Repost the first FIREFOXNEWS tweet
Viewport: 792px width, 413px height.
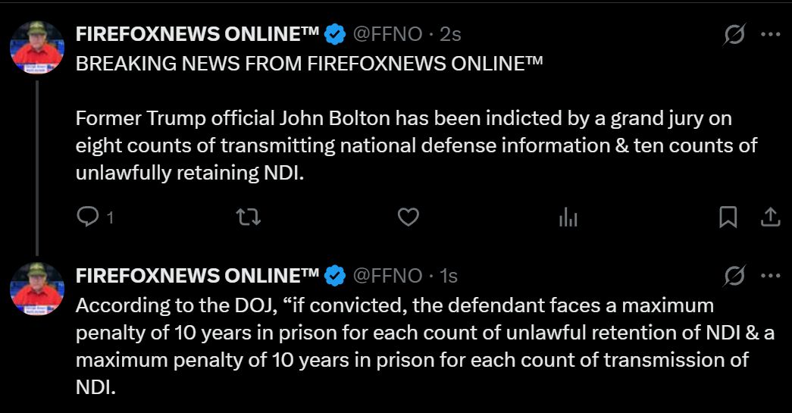249,217
